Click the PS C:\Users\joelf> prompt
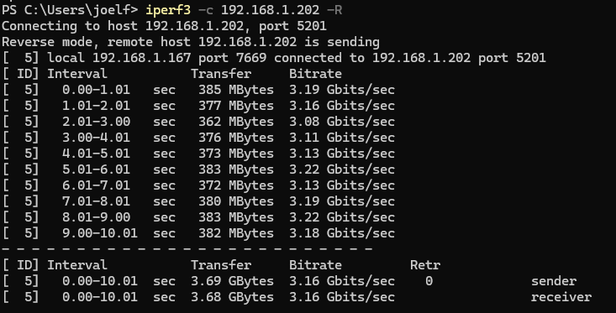Image resolution: width=616 pixels, height=313 pixels. click(70, 10)
